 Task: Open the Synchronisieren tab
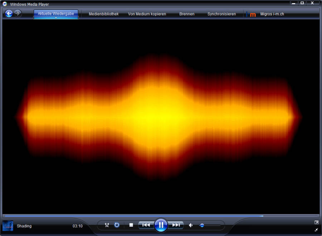pos(221,14)
